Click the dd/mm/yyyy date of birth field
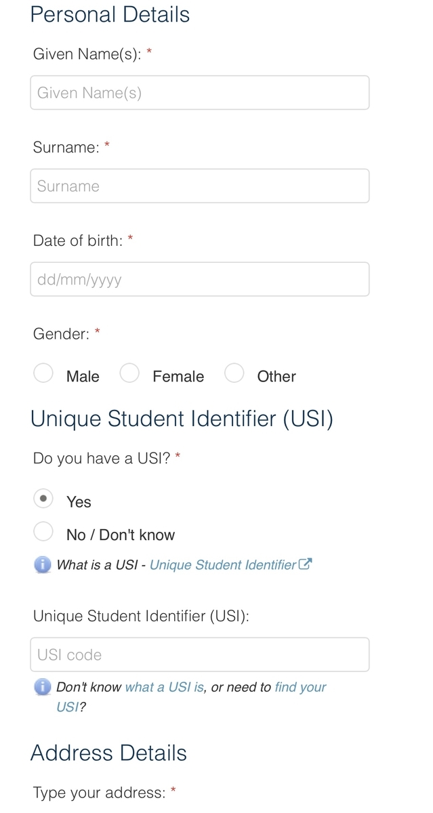The image size is (433, 813). point(199,279)
